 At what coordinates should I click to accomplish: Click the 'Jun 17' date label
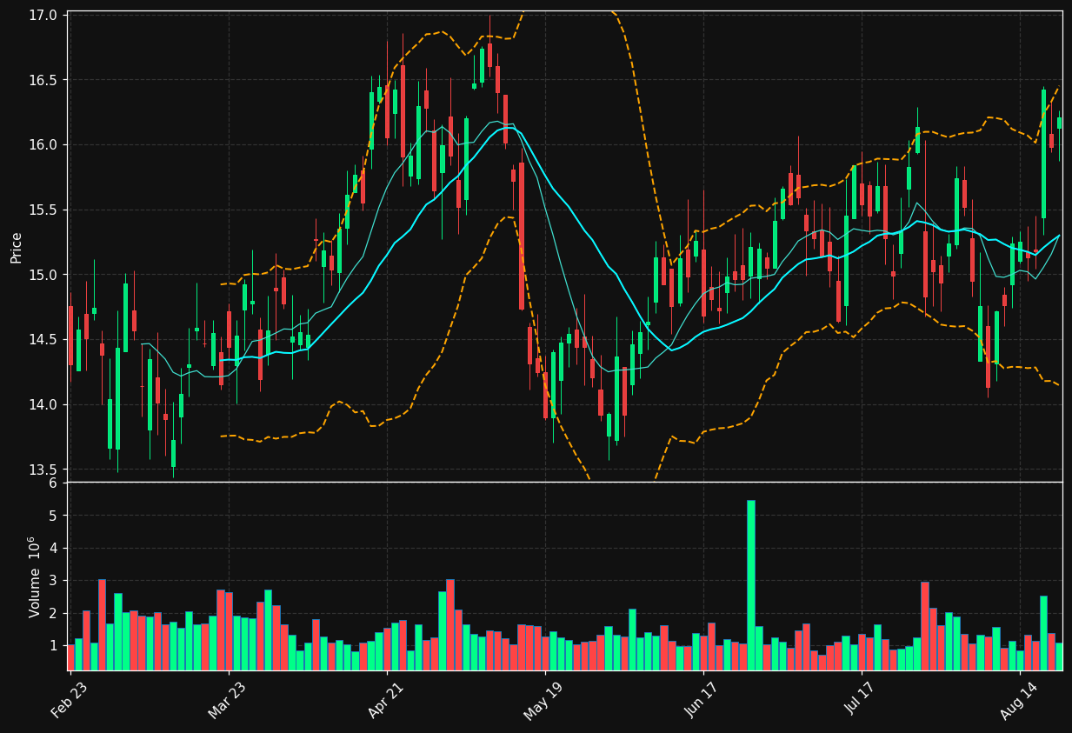(x=702, y=701)
